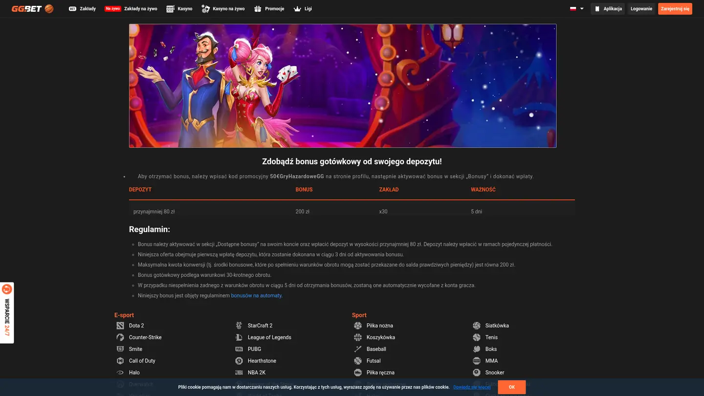Click the StarCraft 2 icon
This screenshot has width=704, height=396.
[239, 326]
